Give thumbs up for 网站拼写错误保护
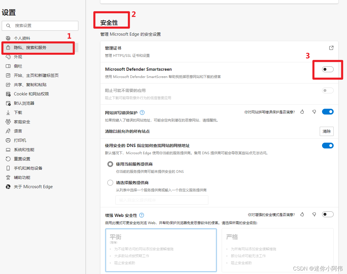Screen dimensions: 347x274 (302, 112)
